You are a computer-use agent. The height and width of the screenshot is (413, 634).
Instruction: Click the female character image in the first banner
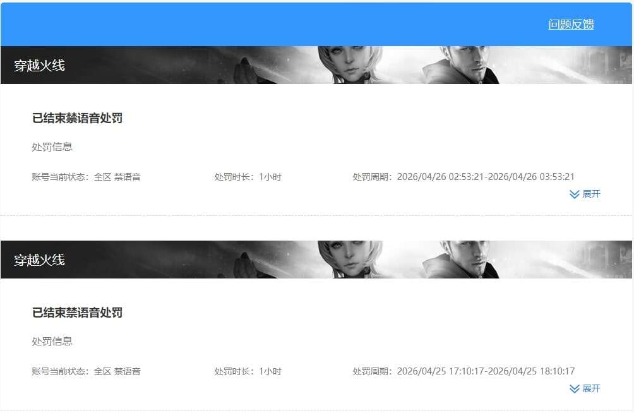350,64
